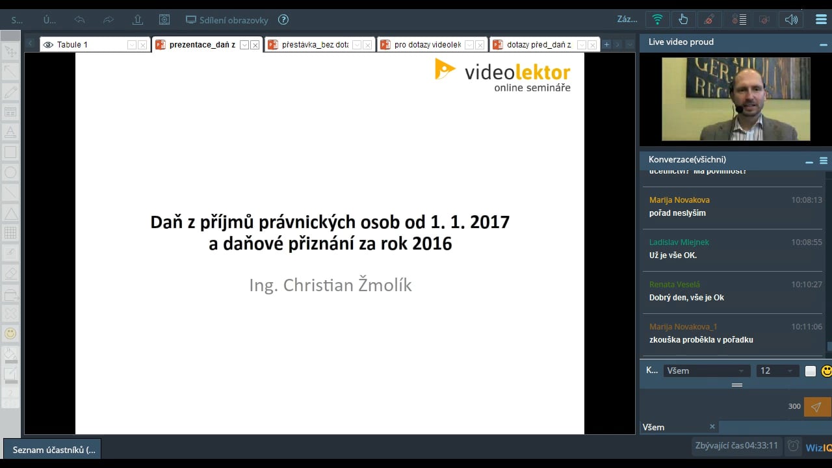Open the main hamburger menu

click(x=821, y=19)
